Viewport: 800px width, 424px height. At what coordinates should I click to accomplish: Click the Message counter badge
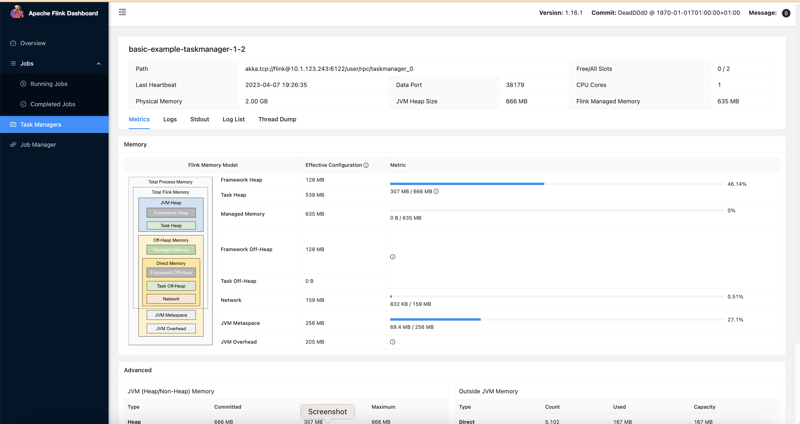point(786,13)
